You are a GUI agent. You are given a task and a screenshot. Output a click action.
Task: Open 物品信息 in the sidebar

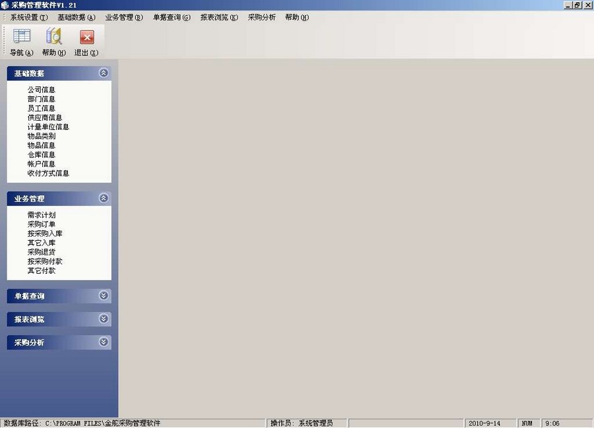point(42,145)
